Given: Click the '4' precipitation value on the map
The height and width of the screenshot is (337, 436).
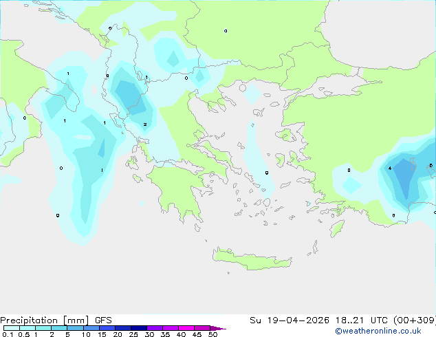Looking at the screenshot, I should pos(390,168).
